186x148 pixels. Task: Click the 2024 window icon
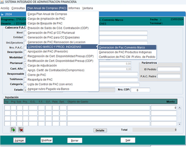(x=2, y=14)
